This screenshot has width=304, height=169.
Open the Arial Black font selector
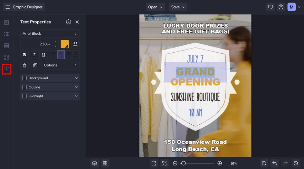pyautogui.click(x=50, y=33)
